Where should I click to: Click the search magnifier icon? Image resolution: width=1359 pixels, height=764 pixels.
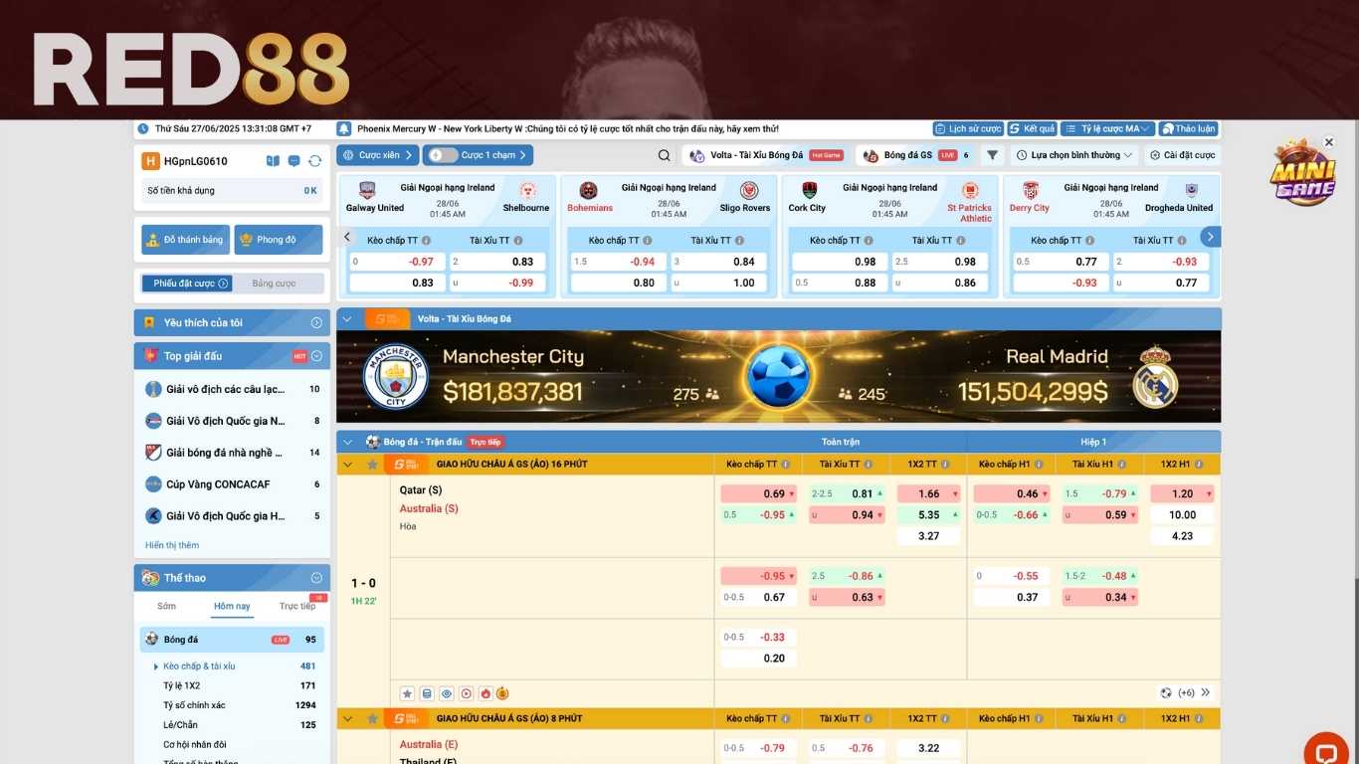coord(665,155)
